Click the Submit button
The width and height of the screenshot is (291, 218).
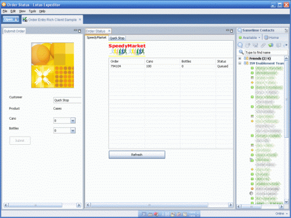coord(20,141)
